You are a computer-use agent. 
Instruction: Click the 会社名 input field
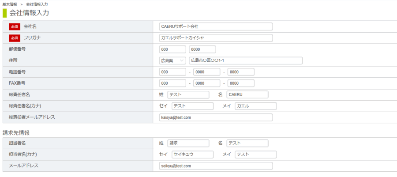[216, 26]
